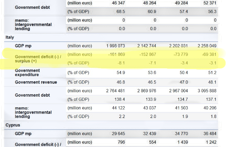The height and width of the screenshot is (147, 228).
Task: Click the Government revenue row label
Action: [36, 82]
